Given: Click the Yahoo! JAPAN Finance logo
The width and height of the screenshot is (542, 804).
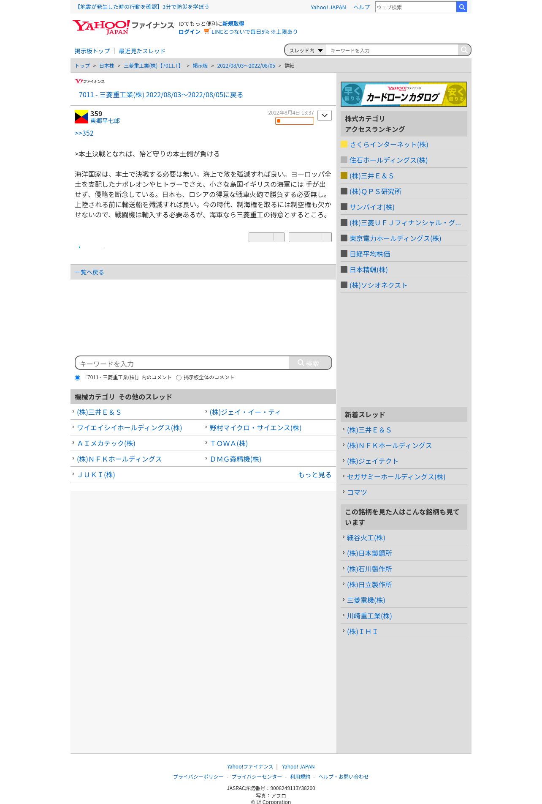Looking at the screenshot, I should [123, 27].
